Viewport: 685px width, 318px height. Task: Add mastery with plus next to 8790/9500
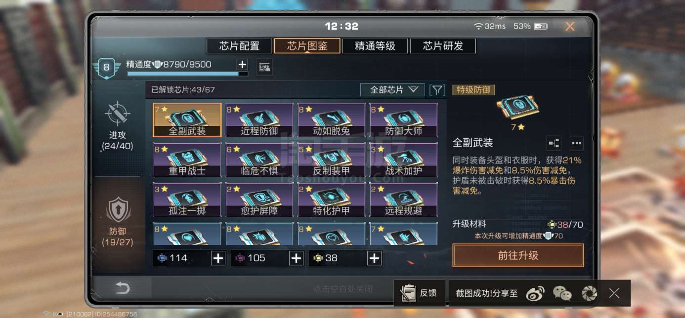tap(242, 64)
